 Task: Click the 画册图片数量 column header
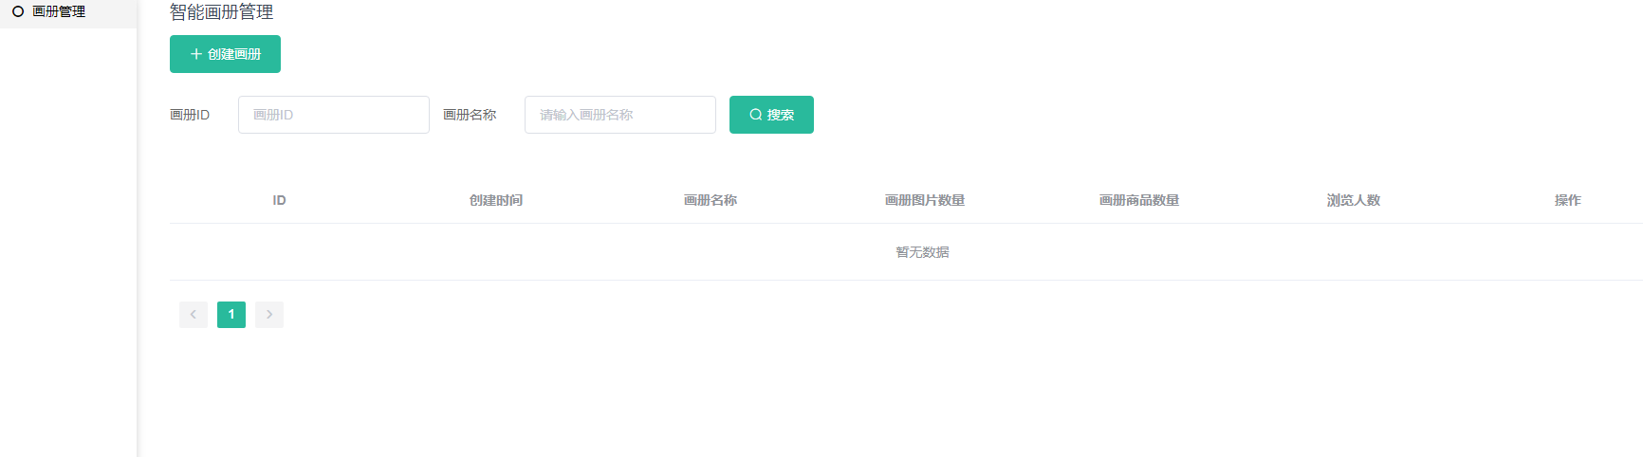[x=924, y=200]
